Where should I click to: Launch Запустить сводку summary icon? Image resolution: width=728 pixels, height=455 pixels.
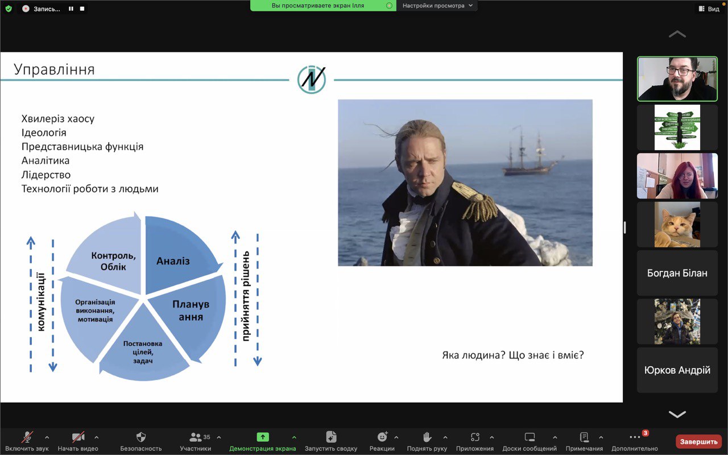[331, 437]
